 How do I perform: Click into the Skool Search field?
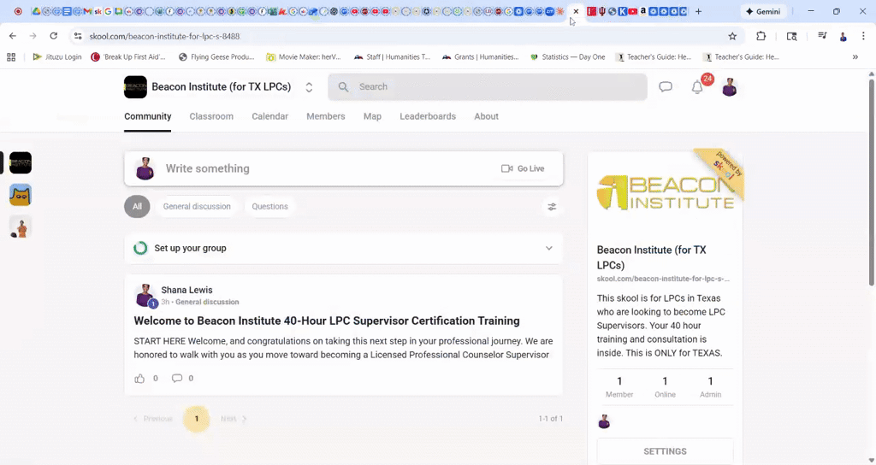click(487, 87)
